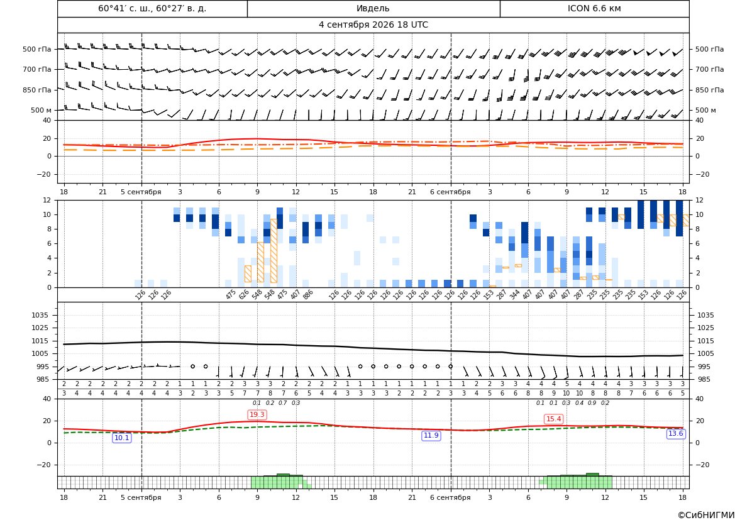Click the coordinates header 60°41′ с. ш.
The height and width of the screenshot is (520, 735).
click(x=128, y=8)
